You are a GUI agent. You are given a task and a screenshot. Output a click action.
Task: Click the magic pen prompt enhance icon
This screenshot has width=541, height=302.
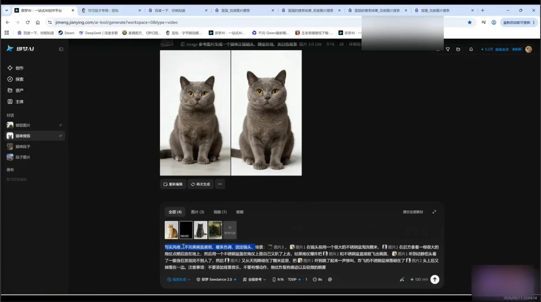coord(402,279)
